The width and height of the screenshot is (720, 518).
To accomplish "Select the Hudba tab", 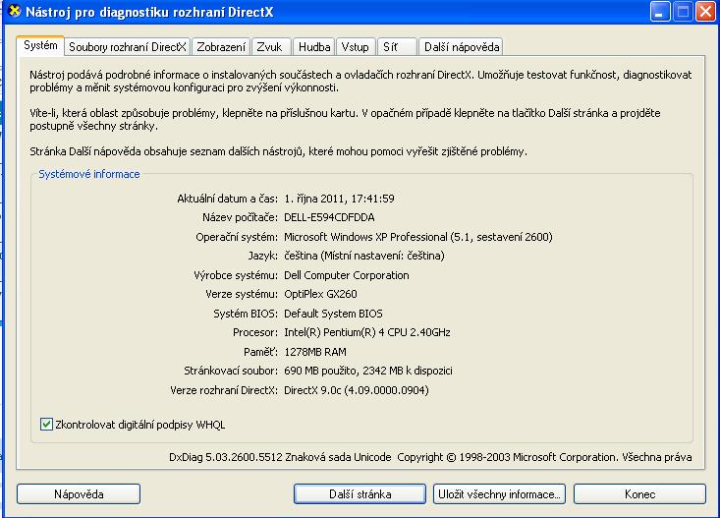I will pyautogui.click(x=314, y=47).
